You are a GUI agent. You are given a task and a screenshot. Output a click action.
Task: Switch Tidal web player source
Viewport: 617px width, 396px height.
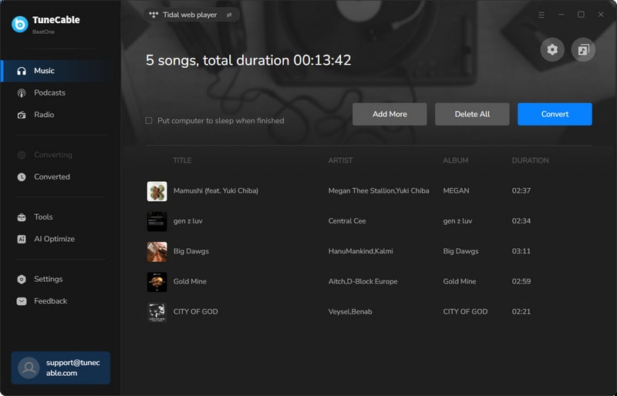[191, 15]
